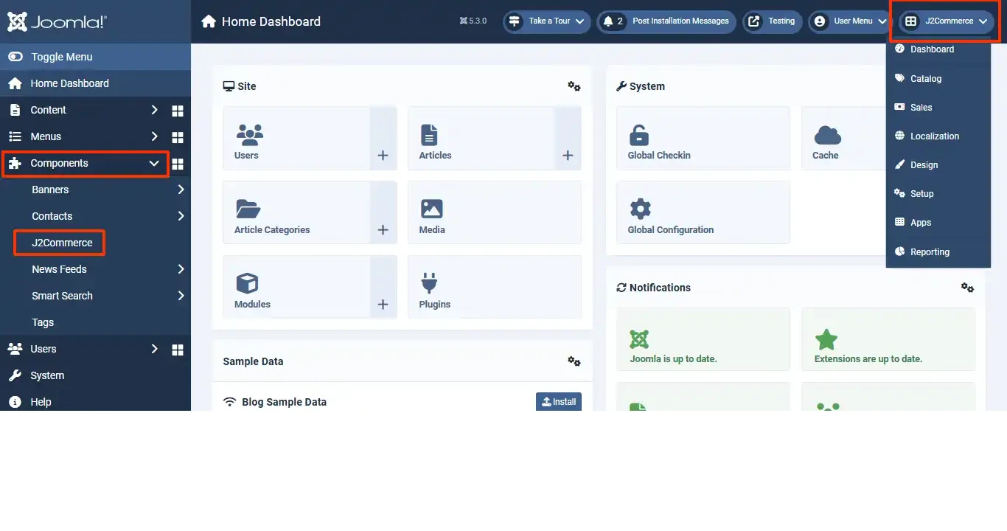The width and height of the screenshot is (1007, 531).
Task: Toggle the J2Commerce top-bar dropdown
Action: pos(946,21)
